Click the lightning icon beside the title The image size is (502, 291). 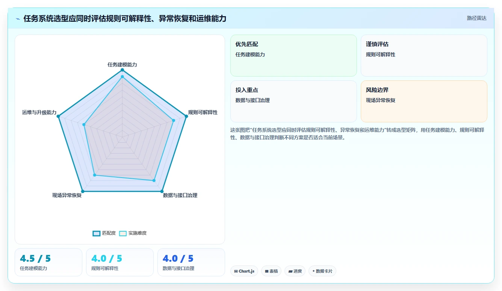click(x=18, y=19)
